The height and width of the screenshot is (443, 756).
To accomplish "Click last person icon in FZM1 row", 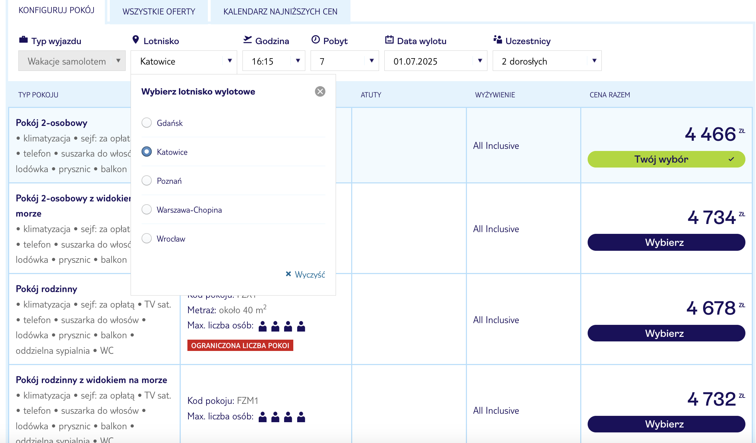I will tap(301, 417).
